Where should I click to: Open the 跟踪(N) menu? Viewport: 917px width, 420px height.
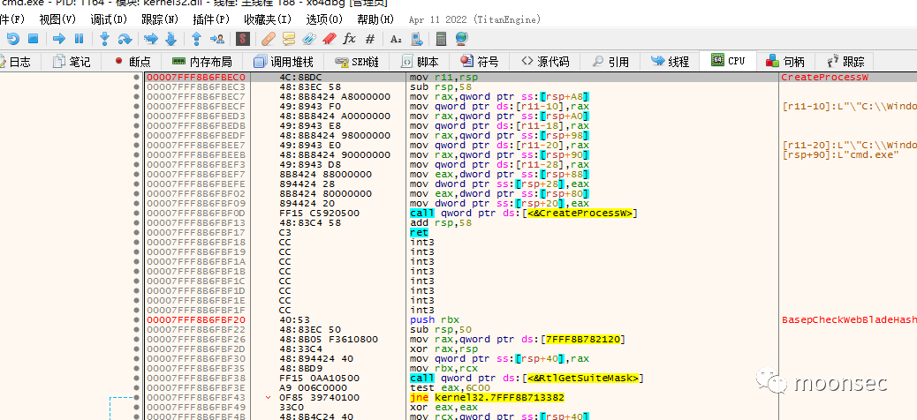click(x=160, y=19)
